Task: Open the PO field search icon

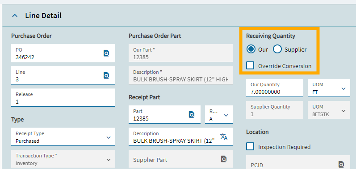Action: coord(106,53)
